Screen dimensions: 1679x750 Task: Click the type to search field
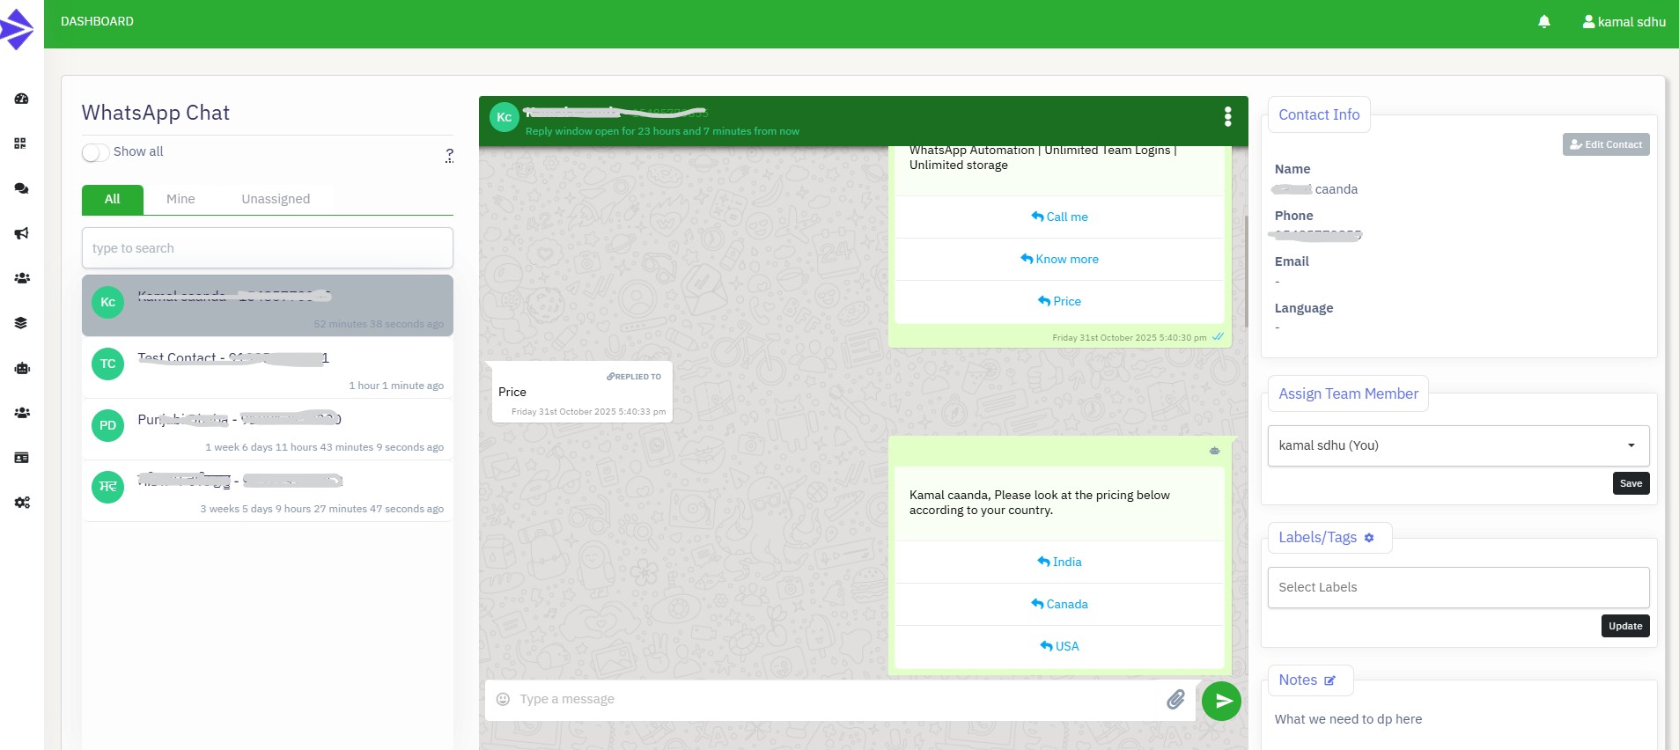pos(268,248)
